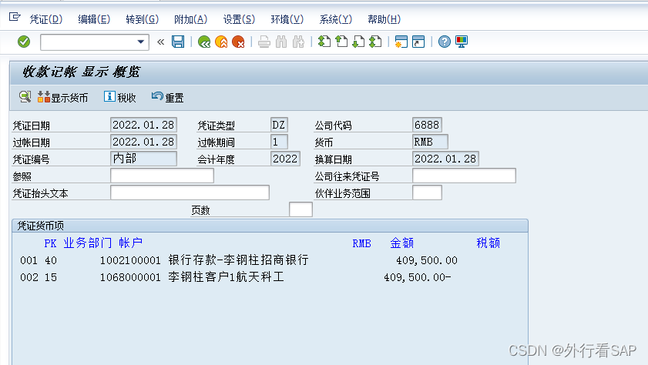The width and height of the screenshot is (648, 365).
Task: Click the document overview magnifier icon
Action: pos(25,97)
